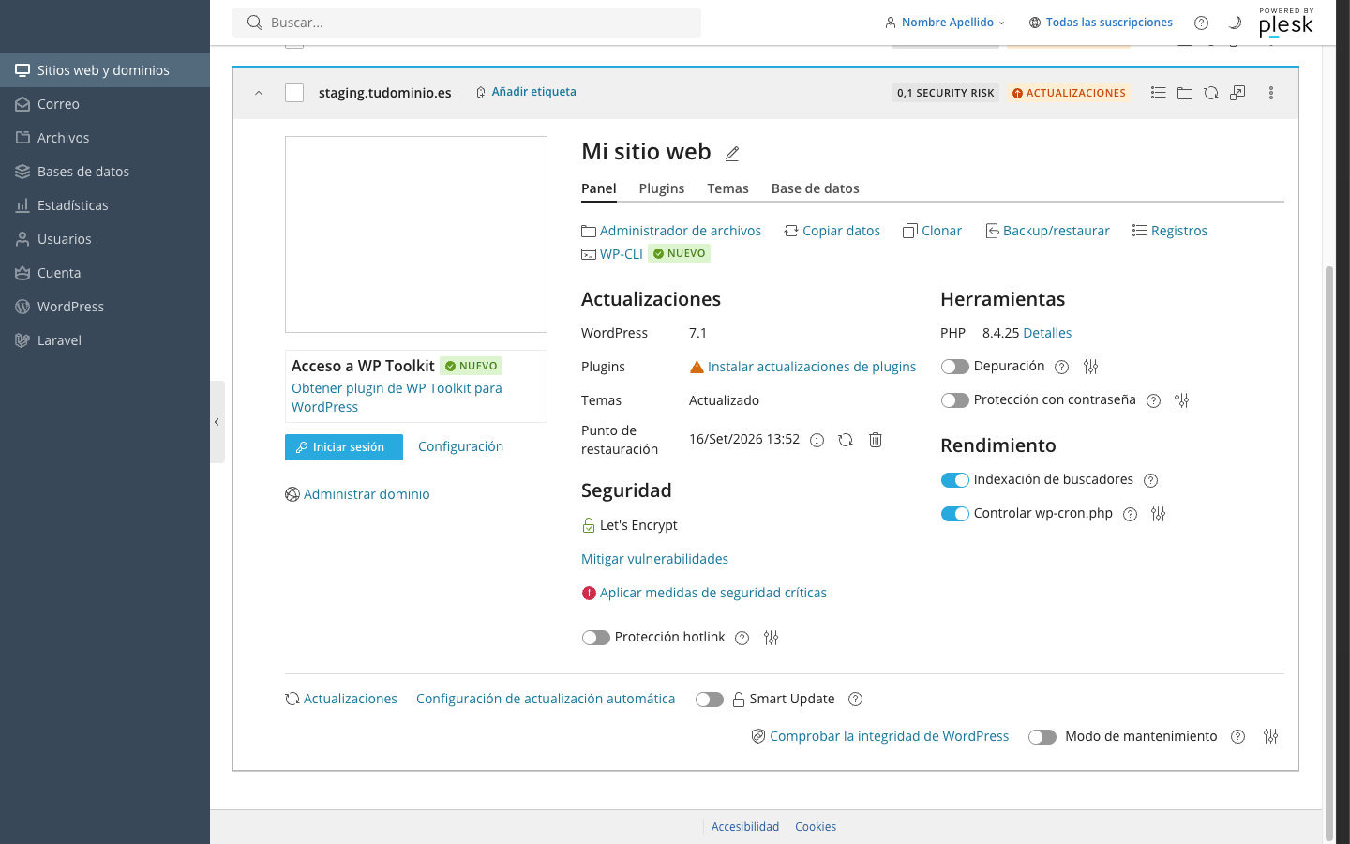
Task: Select the Panel tab
Action: [599, 188]
